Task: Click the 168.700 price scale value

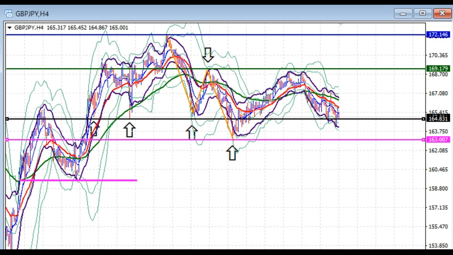Action: [438, 74]
